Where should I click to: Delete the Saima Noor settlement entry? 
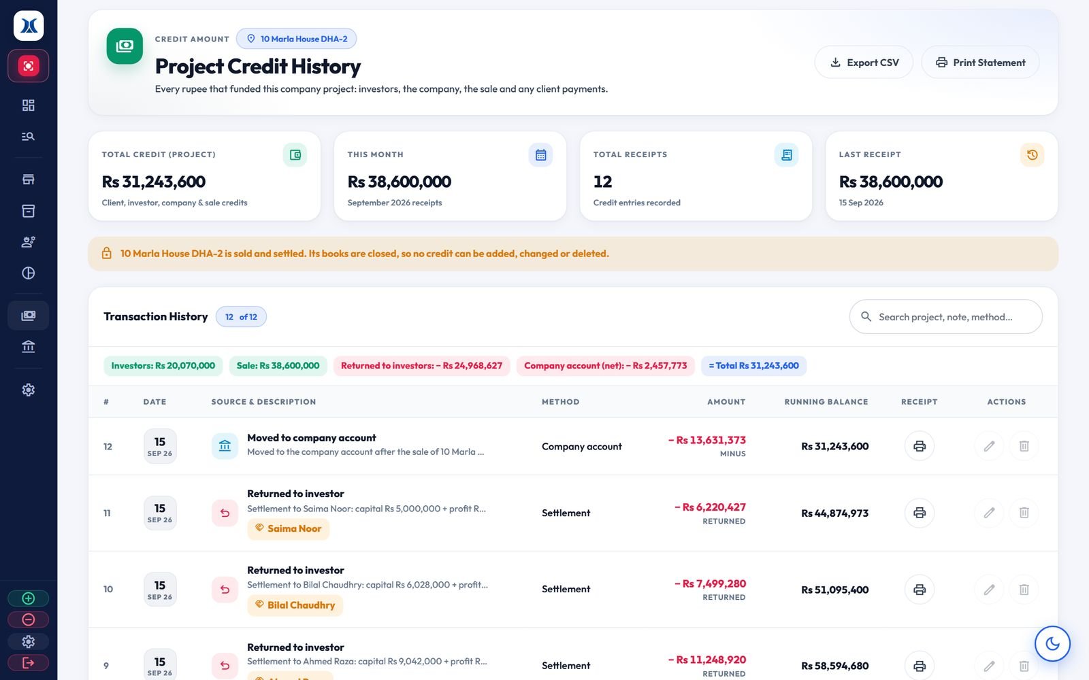pos(1024,513)
